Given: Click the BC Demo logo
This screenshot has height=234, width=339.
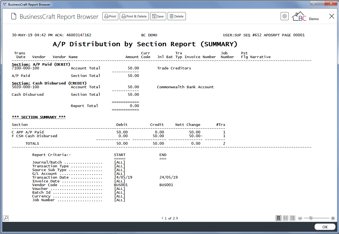Looking at the screenshot, I should pos(305,16).
